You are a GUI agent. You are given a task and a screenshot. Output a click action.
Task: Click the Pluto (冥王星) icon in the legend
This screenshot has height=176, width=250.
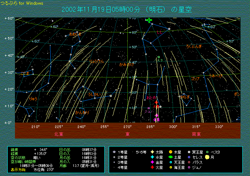pos(189,152)
